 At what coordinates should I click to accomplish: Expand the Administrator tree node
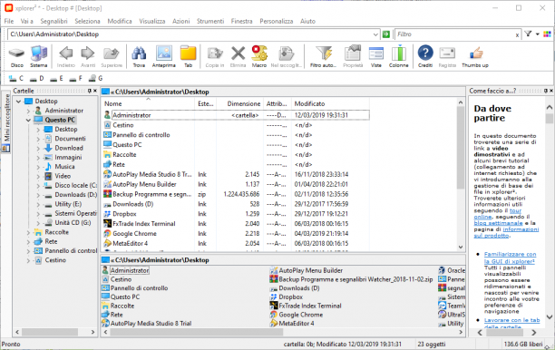tap(28, 111)
